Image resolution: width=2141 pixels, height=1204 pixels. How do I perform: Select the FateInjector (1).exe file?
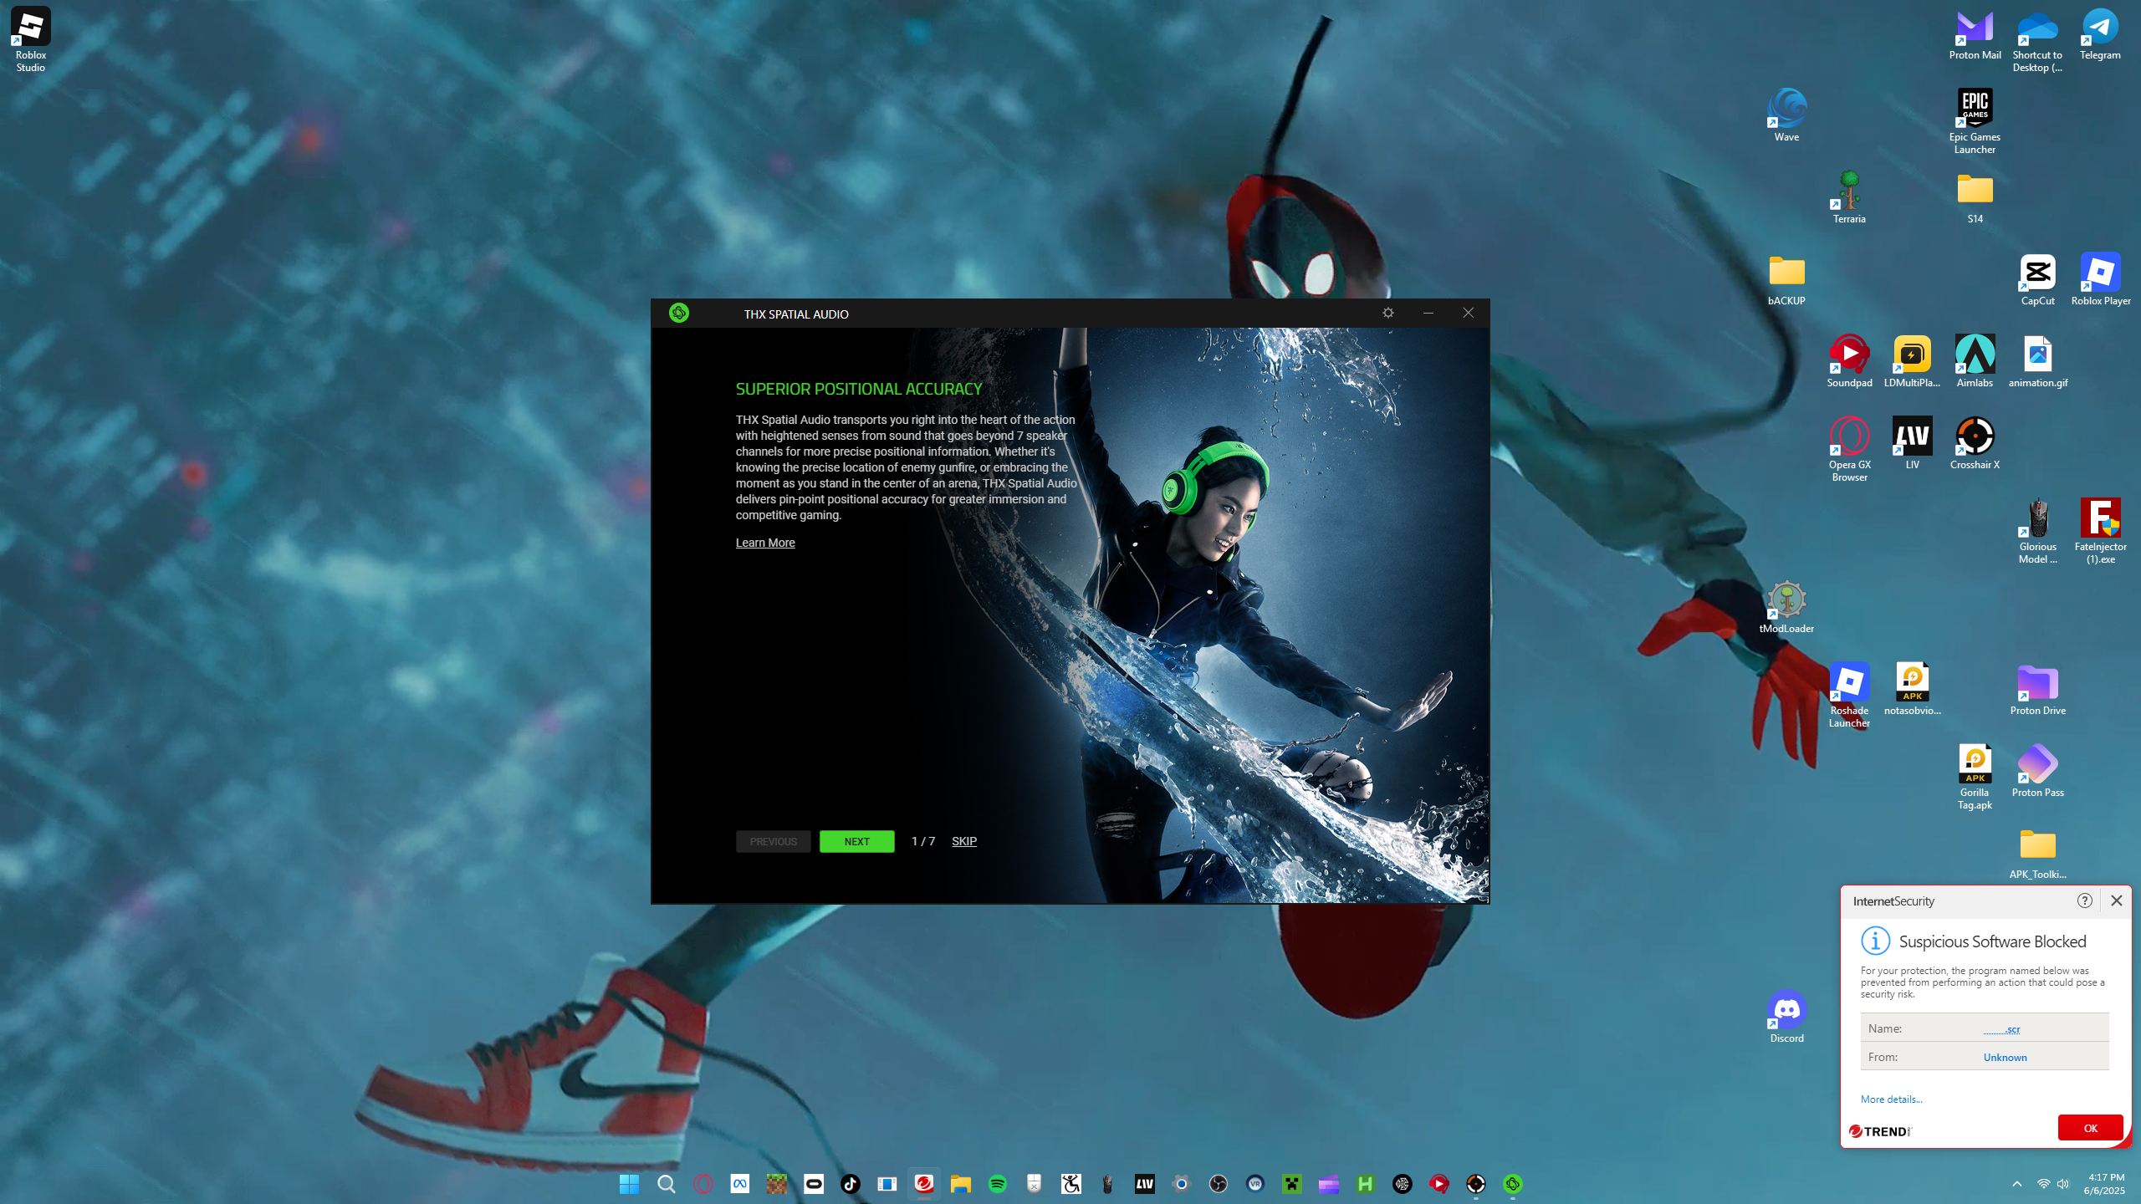coord(2100,531)
